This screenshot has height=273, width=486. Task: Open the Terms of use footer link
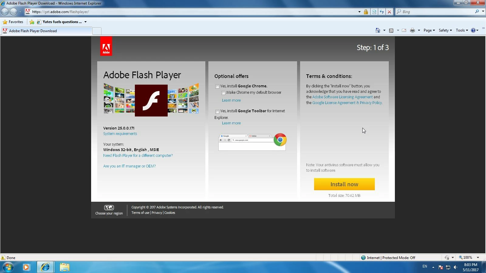[x=140, y=213]
